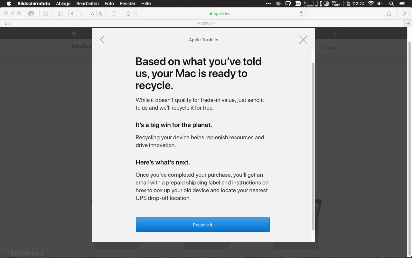Viewport: 412px width, 258px height.
Task: Open the volume control icon
Action: pos(380,4)
